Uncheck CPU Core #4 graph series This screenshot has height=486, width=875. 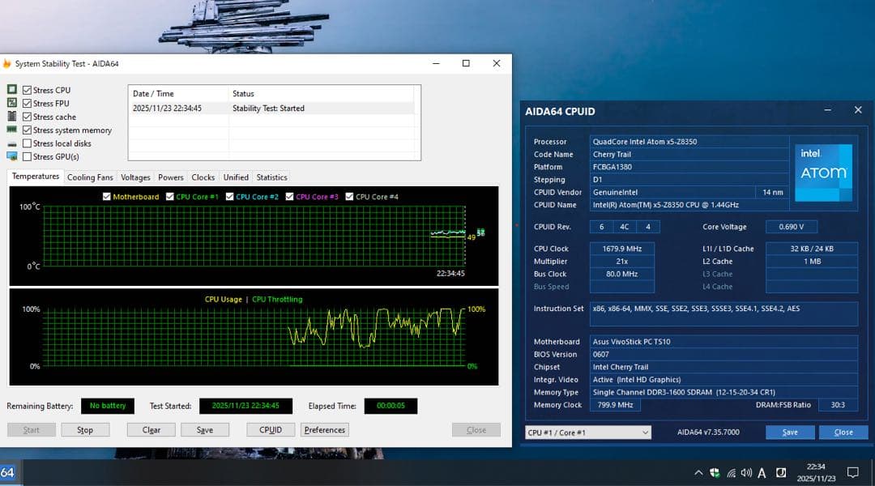pos(349,196)
